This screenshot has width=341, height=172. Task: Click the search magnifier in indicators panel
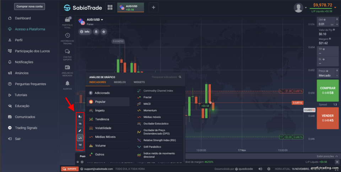point(180,77)
